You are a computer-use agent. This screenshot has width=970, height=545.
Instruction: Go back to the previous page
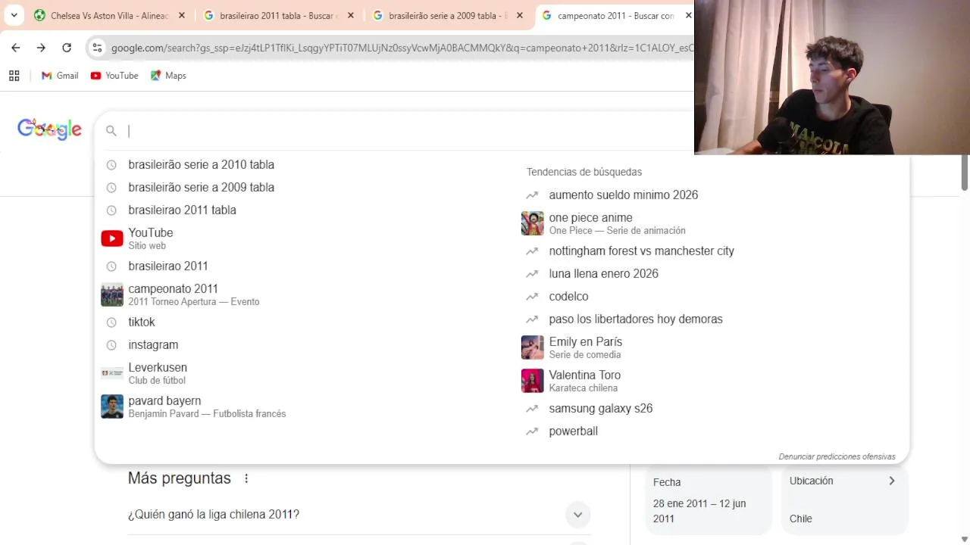pyautogui.click(x=16, y=48)
